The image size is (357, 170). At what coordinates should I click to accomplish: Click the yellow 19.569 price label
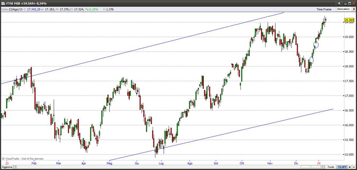tap(349, 20)
